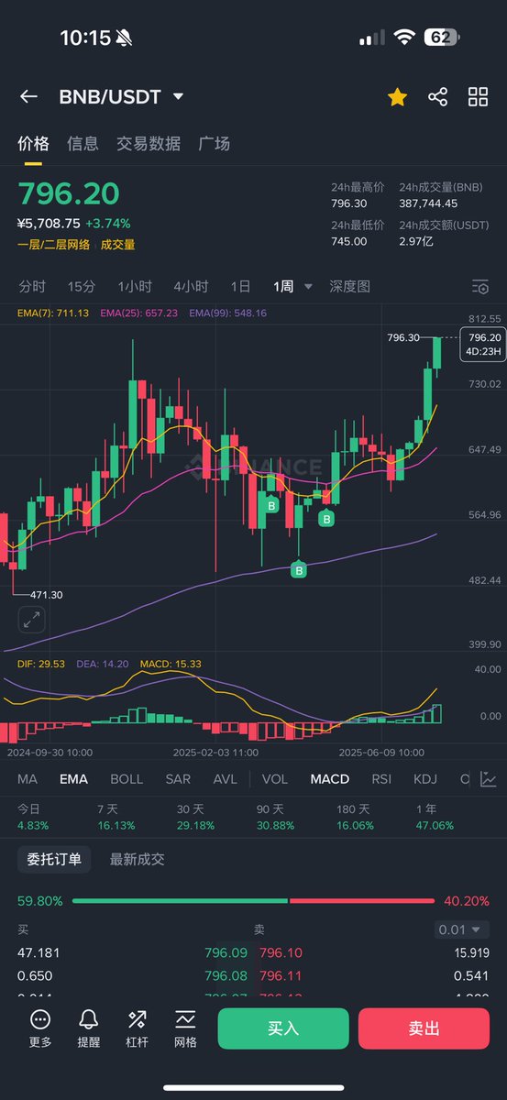
Task: Tap the B marker at chart bottom
Action: pyautogui.click(x=299, y=571)
